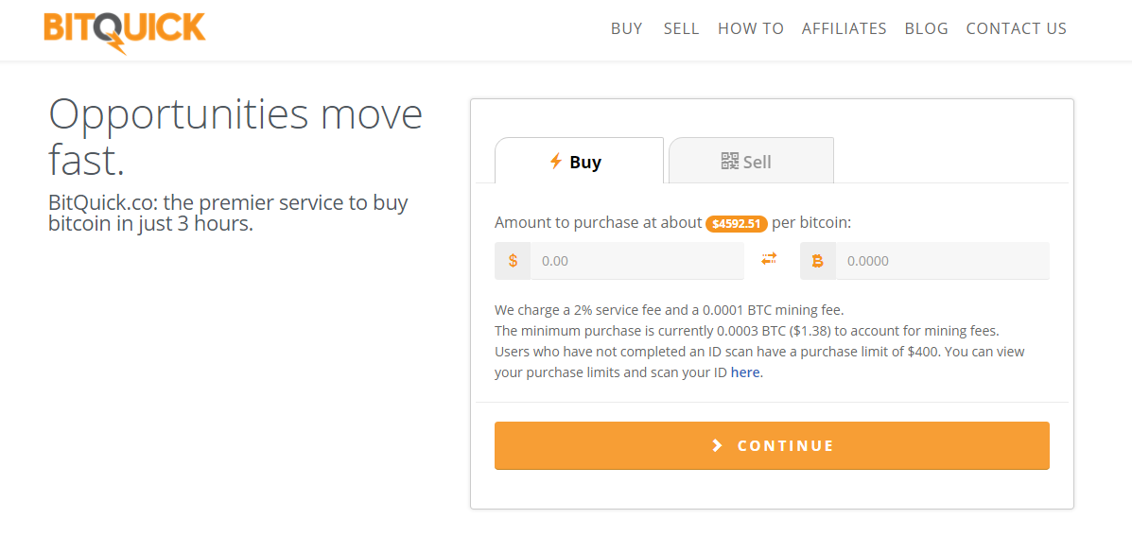Click the swap arrows icon

(x=769, y=258)
